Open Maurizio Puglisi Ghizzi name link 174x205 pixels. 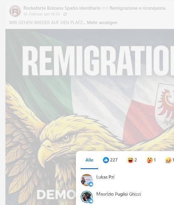[119, 194]
